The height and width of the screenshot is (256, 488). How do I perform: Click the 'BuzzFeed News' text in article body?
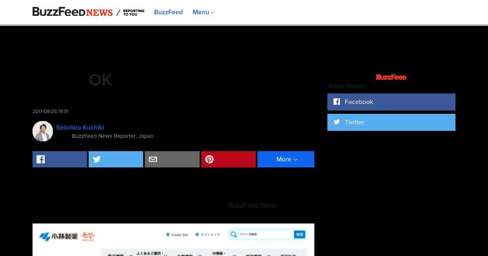[253, 205]
